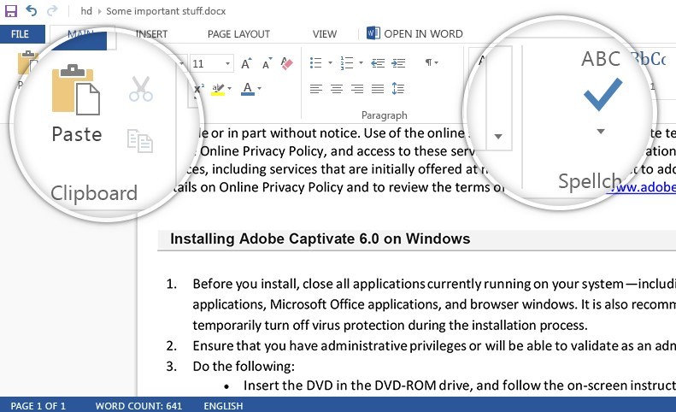Open highlight color dropdown arrow
The image size is (676, 412).
coord(230,88)
